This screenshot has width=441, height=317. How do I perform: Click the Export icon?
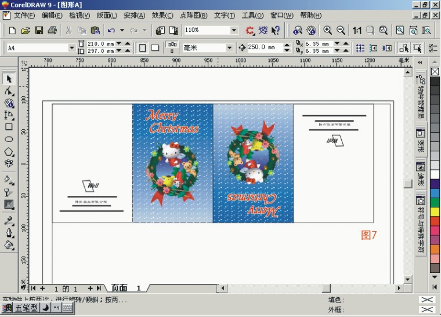click(173, 30)
